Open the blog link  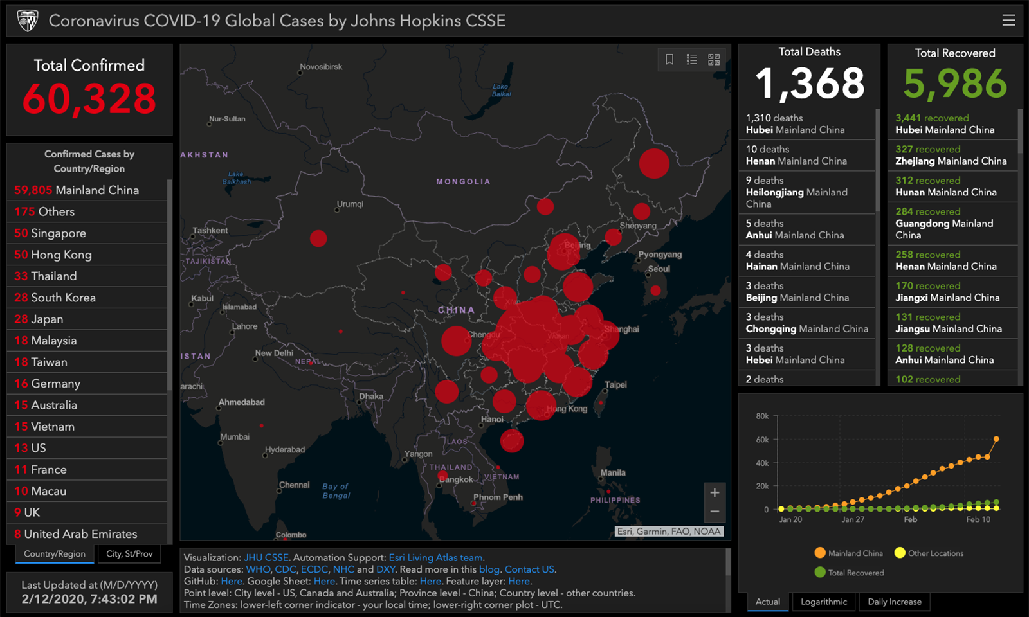489,569
